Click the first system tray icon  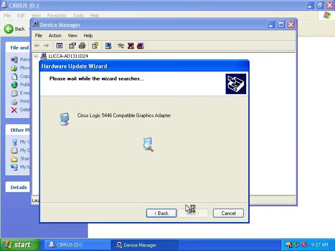pos(289,245)
